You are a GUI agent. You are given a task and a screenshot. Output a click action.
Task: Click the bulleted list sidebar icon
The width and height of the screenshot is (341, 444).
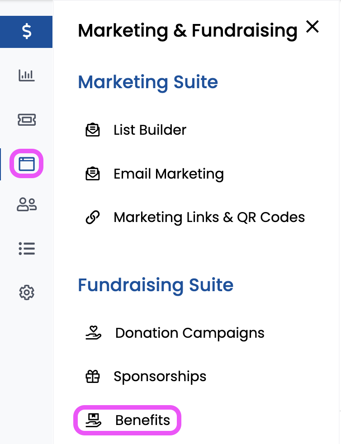point(27,249)
